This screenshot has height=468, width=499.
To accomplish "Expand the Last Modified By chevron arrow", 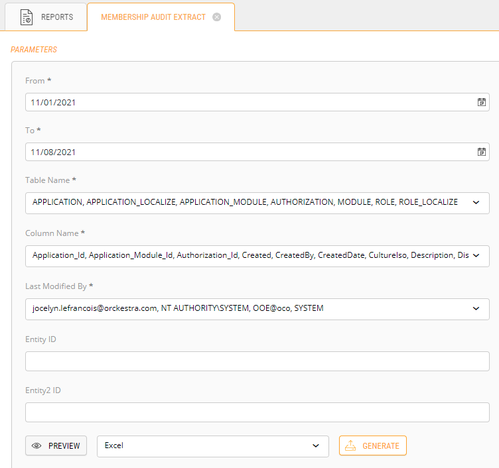I will 476,308.
